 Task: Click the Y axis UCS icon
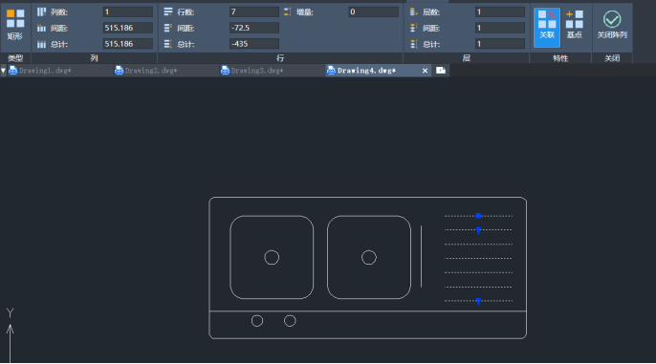point(10,334)
